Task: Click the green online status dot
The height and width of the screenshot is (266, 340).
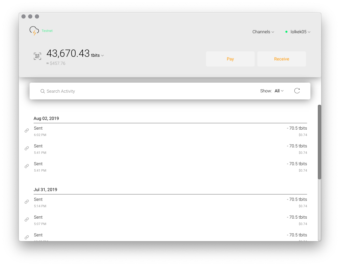Action: [x=286, y=32]
